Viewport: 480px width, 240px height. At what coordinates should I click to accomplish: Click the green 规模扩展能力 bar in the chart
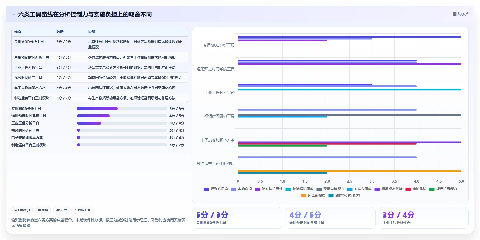point(282,146)
